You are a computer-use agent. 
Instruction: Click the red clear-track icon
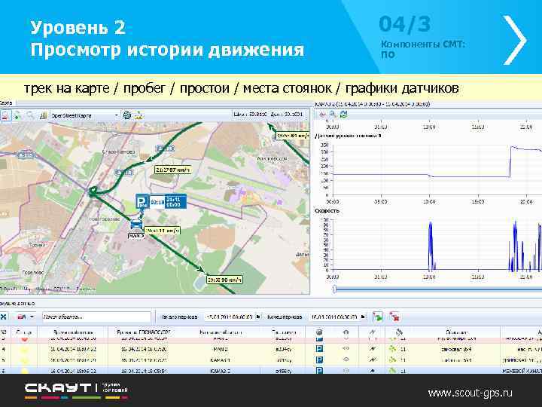(394, 317)
